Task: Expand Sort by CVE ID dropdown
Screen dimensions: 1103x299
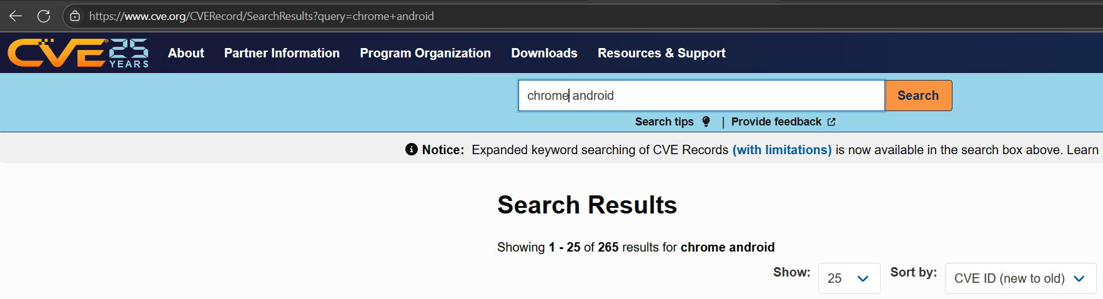Action: pyautogui.click(x=1021, y=278)
